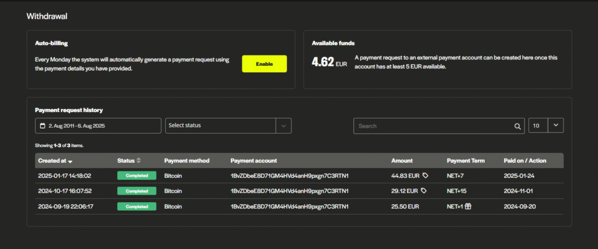
Task: Click the NET+1 payment term
Action: [x=455, y=206]
